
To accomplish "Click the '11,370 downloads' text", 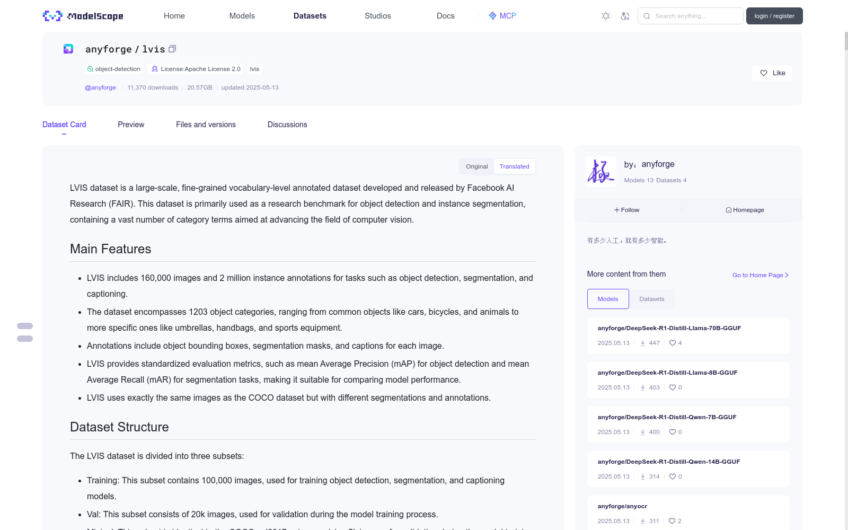I will point(153,87).
